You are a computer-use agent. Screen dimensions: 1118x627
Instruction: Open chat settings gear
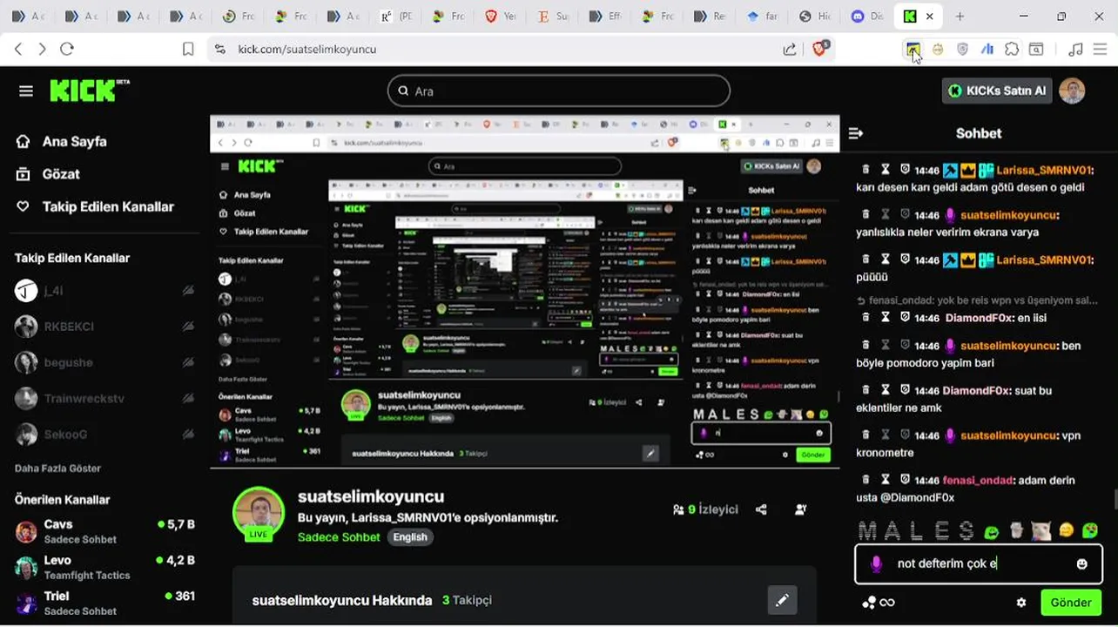click(1021, 603)
